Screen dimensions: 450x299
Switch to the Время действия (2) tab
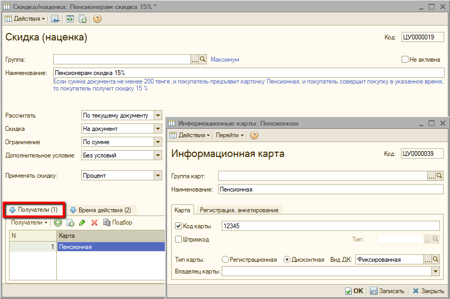pyautogui.click(x=100, y=210)
